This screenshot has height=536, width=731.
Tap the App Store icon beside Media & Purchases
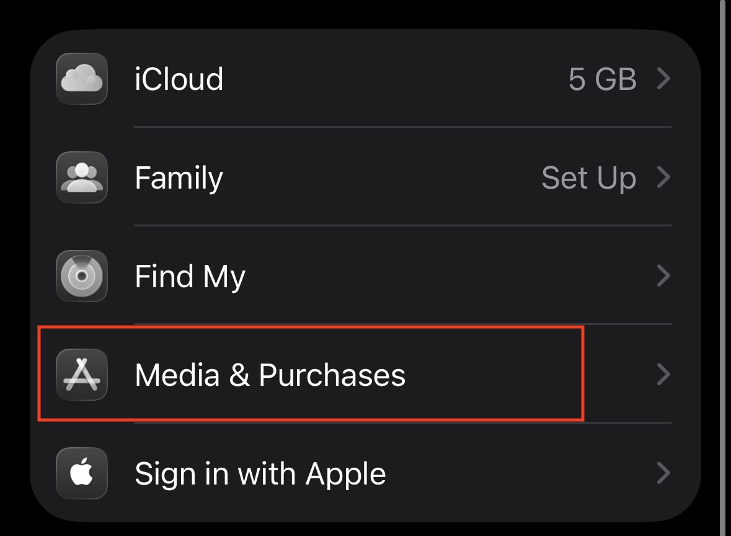pyautogui.click(x=81, y=375)
